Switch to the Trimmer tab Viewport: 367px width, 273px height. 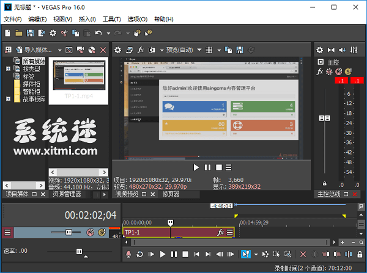pos(171,194)
